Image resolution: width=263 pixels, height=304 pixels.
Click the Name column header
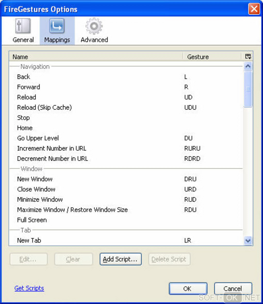tap(96, 57)
